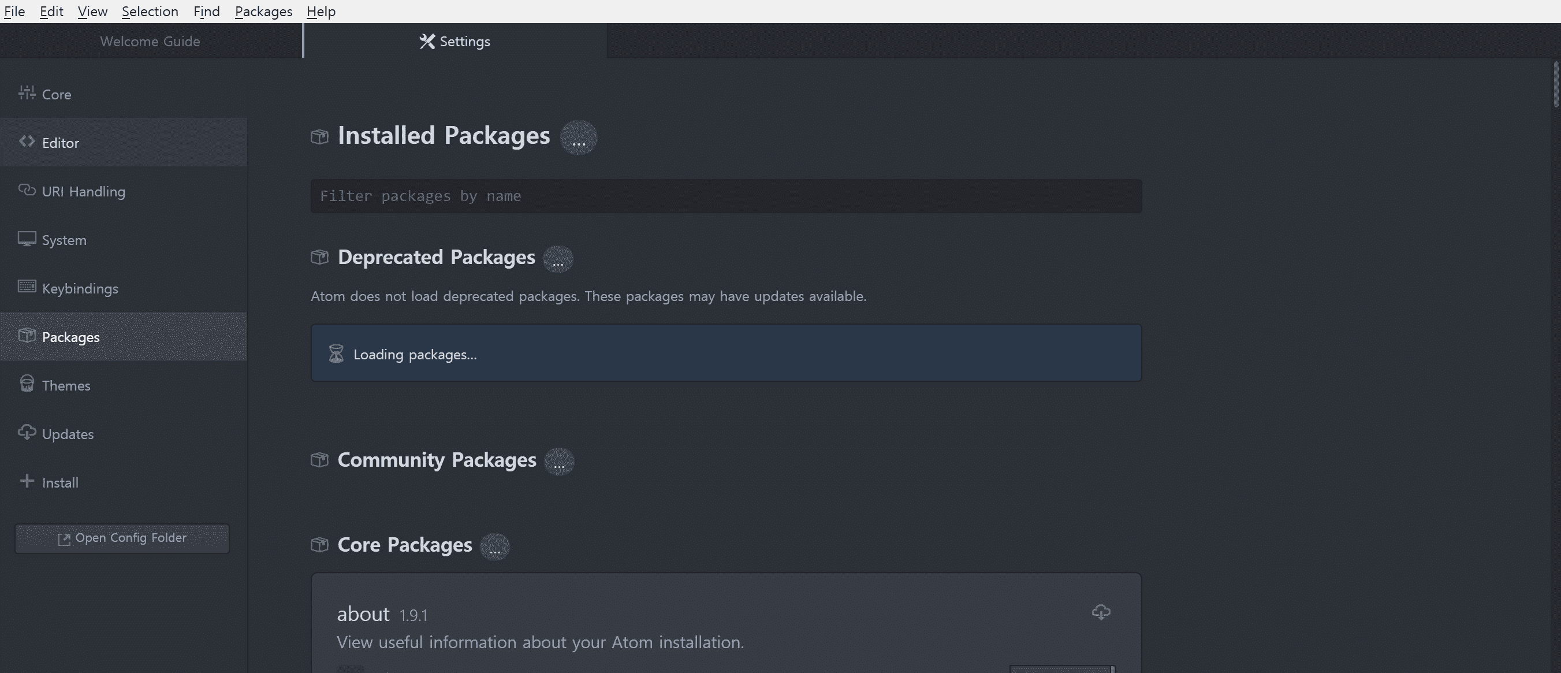Open the Selection menu
The width and height of the screenshot is (1561, 673).
[x=150, y=12]
